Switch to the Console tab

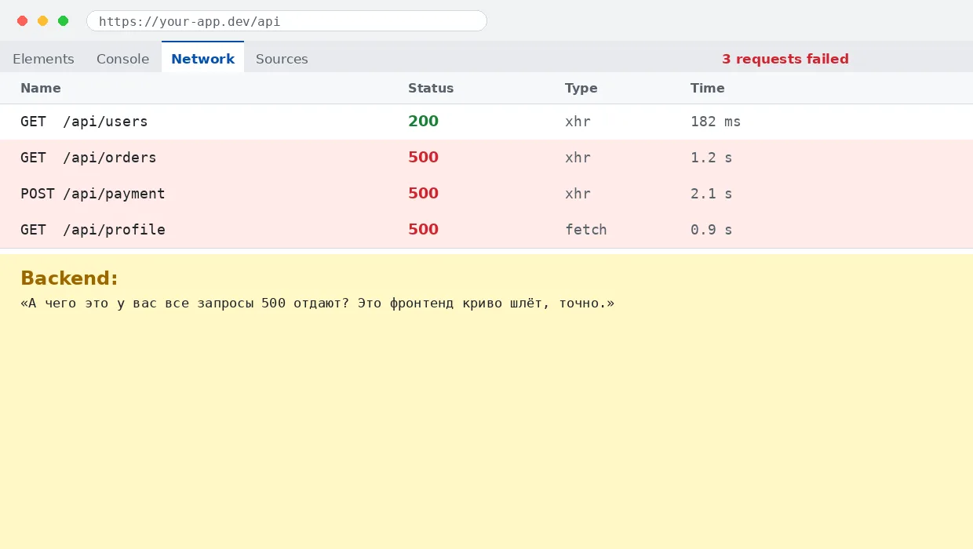(122, 59)
